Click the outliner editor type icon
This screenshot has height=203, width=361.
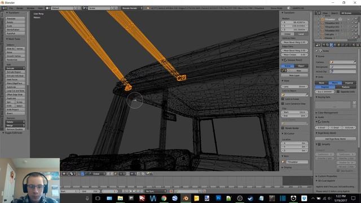coord(318,13)
